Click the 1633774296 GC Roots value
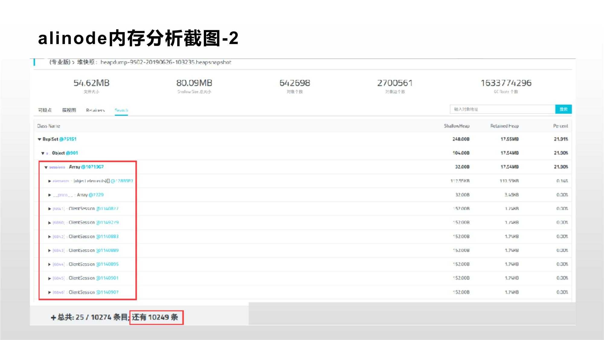This screenshot has height=340, width=604. (x=506, y=83)
